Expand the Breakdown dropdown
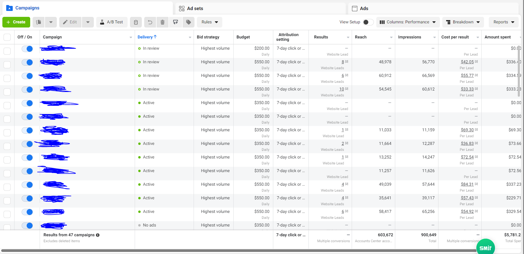524x254 pixels. (463, 22)
